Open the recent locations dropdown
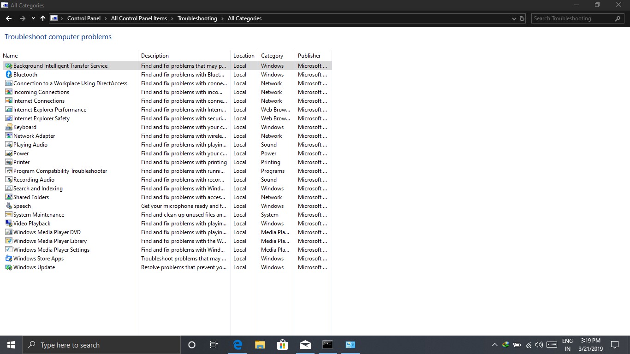Screen dimensions: 630x354 pyautogui.click(x=33, y=18)
